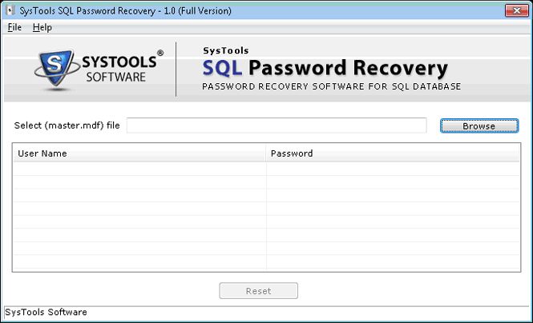The image size is (533, 323).
Task: Click the Password Recovery Software for SQL Database subtitle
Action: tap(331, 86)
